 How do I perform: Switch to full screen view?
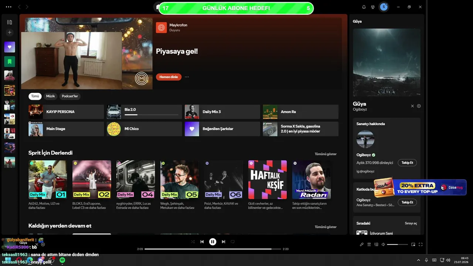[421, 244]
